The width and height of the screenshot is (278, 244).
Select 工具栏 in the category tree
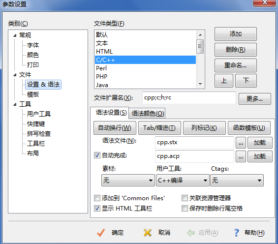tap(36, 143)
